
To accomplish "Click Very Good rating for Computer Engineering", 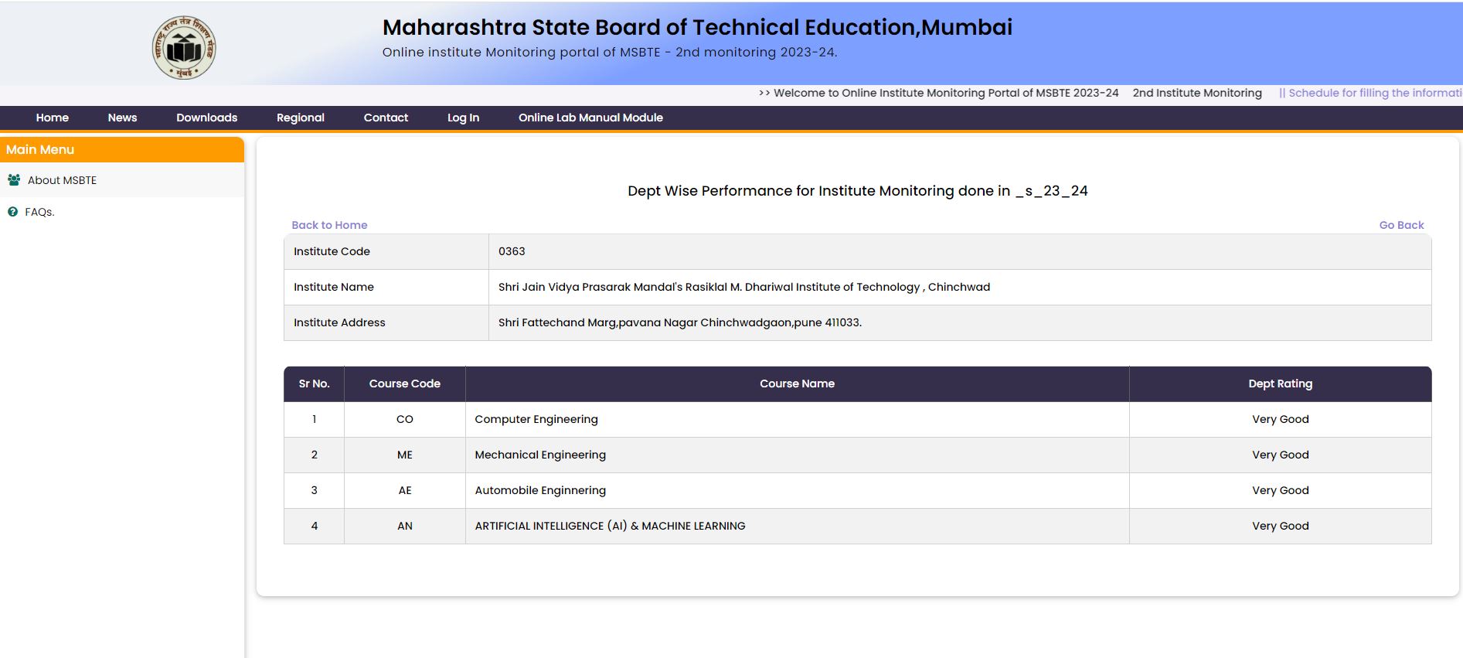I will pos(1281,419).
